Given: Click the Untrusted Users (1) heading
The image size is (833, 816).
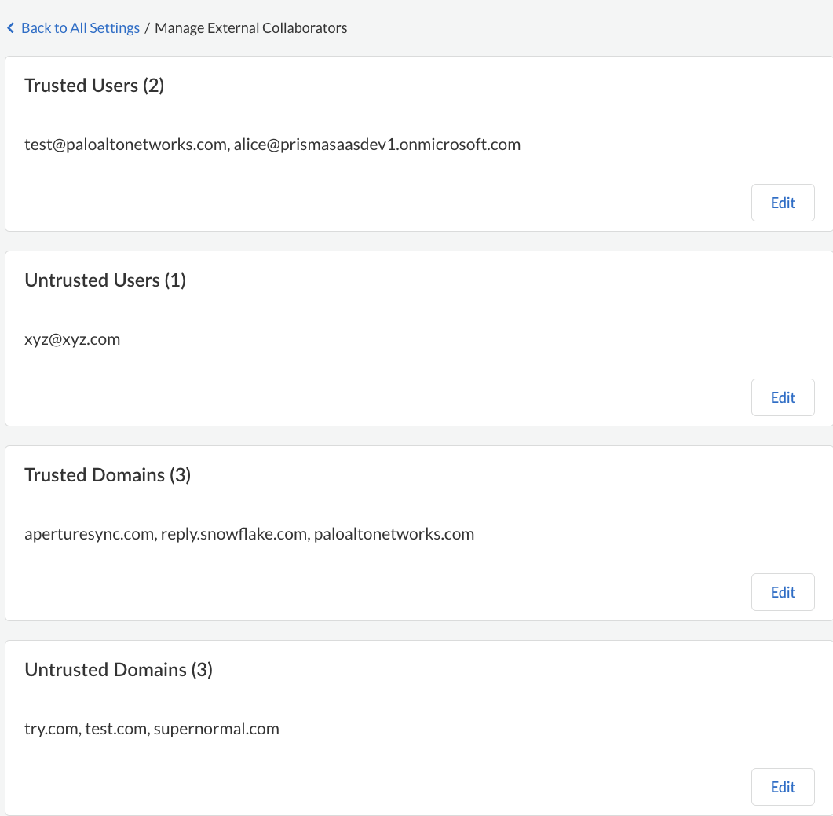Looking at the screenshot, I should click(x=105, y=280).
